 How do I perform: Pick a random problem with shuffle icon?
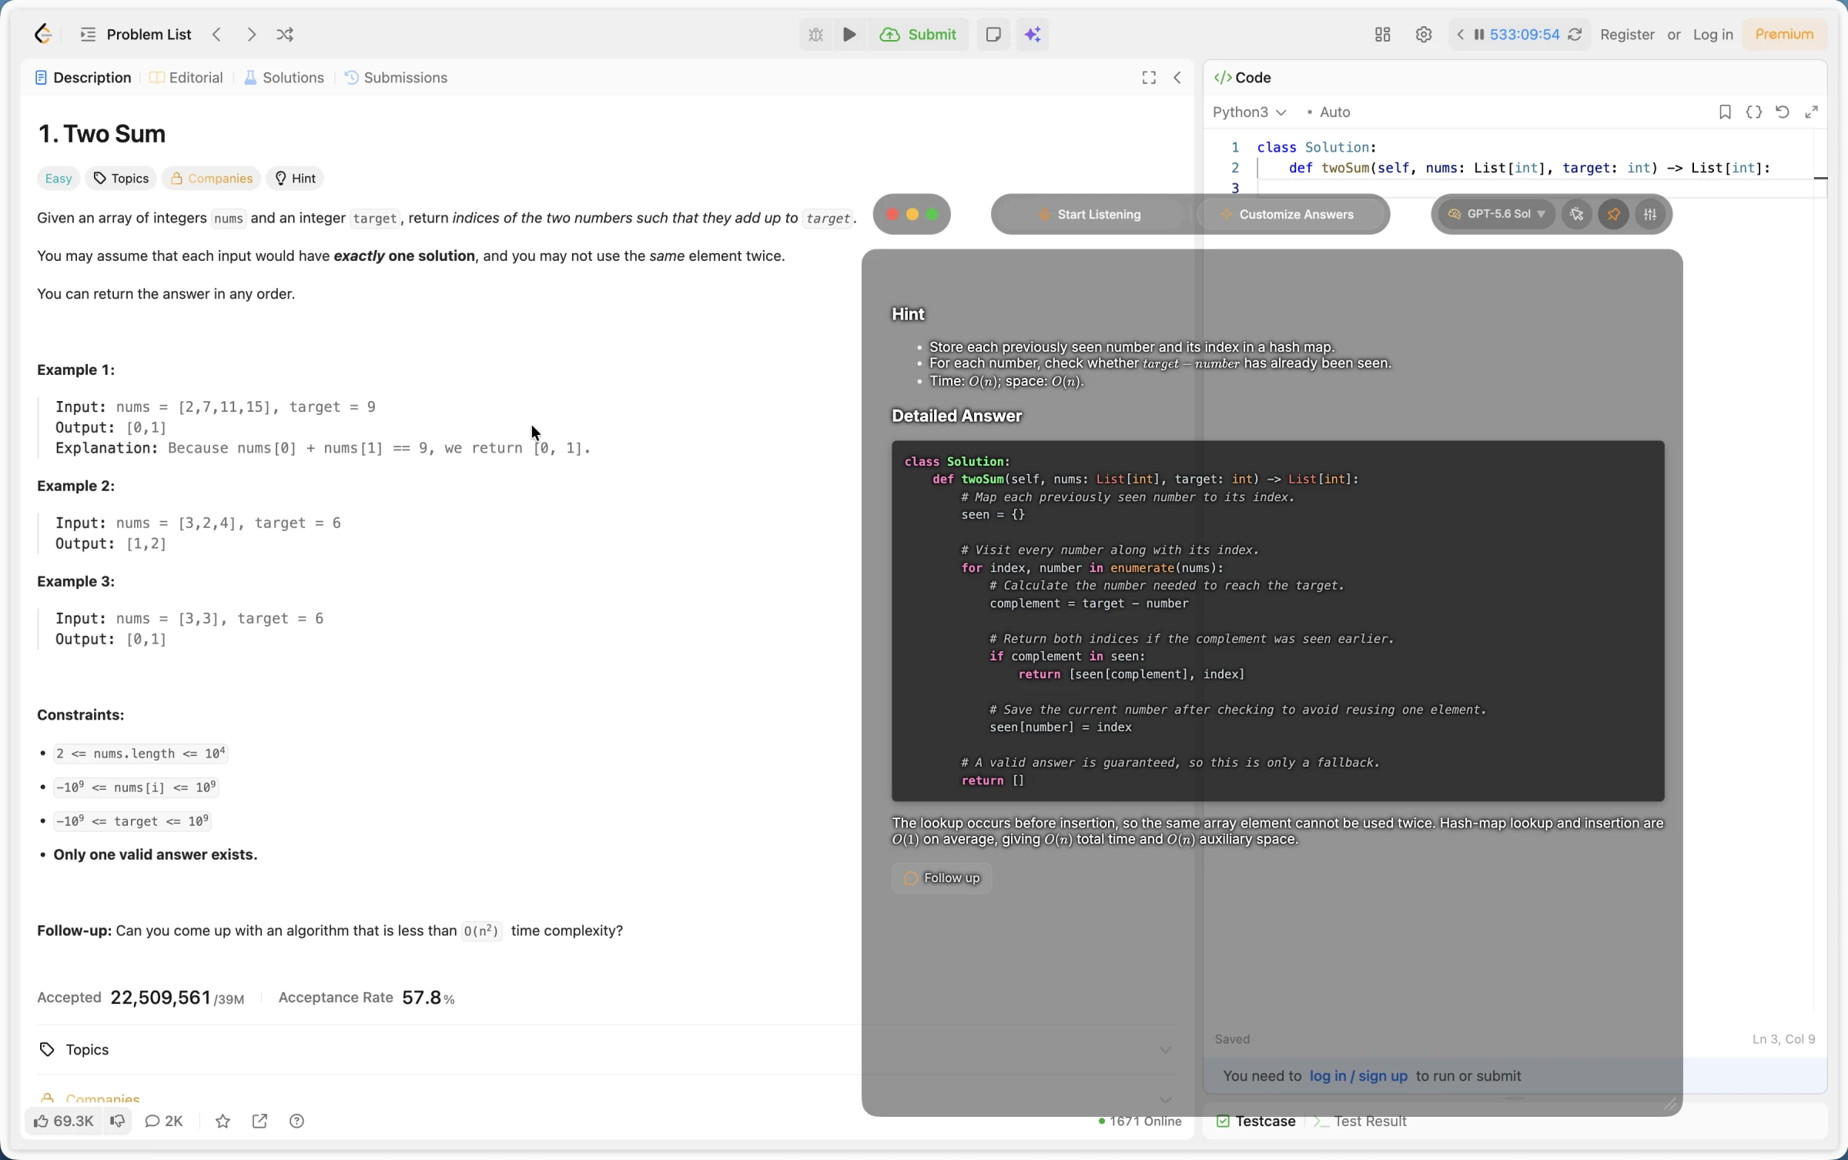[x=285, y=34]
